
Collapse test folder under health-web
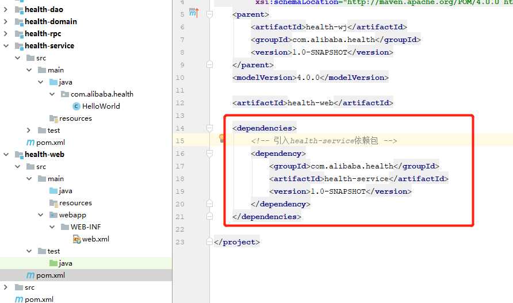pos(29,251)
